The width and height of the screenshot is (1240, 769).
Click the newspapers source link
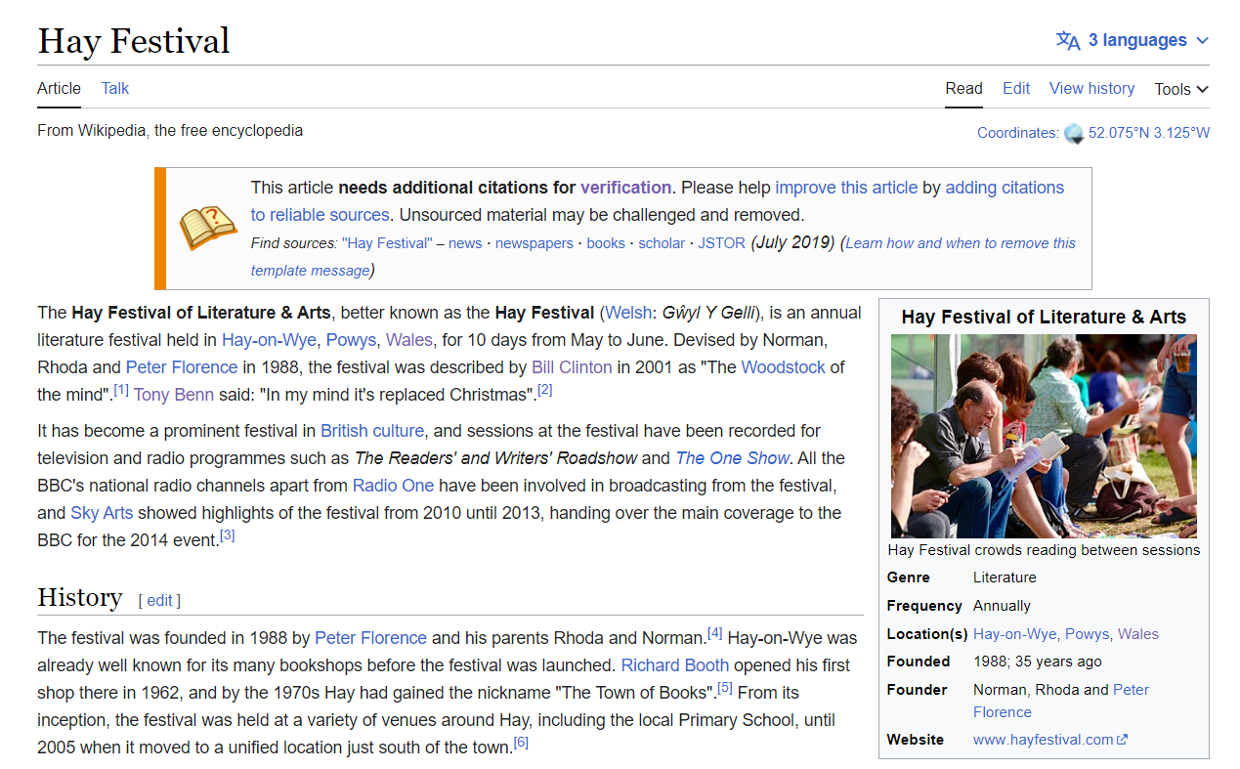click(534, 243)
